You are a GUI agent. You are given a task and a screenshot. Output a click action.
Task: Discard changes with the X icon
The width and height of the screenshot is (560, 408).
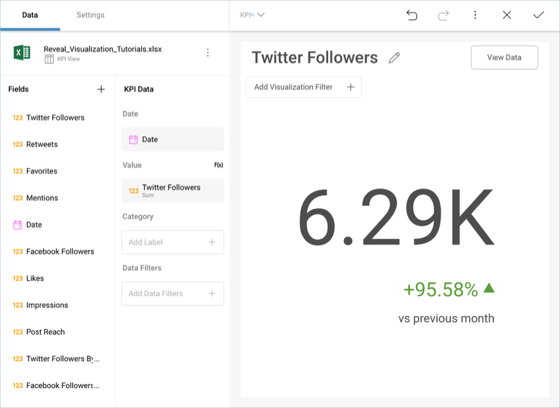click(x=506, y=15)
